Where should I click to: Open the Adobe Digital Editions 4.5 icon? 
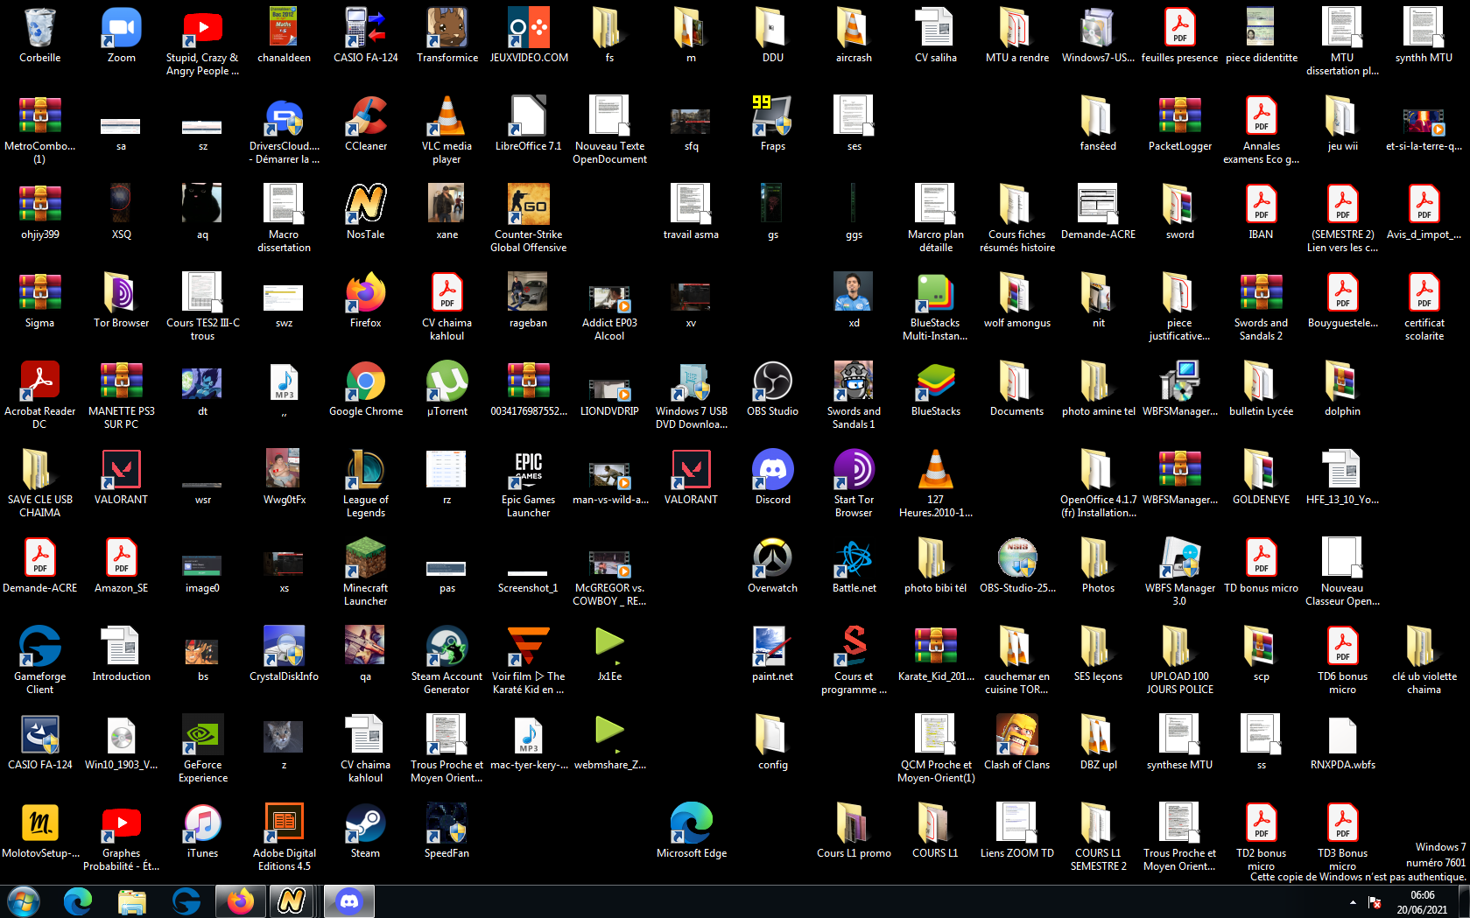pos(285,837)
